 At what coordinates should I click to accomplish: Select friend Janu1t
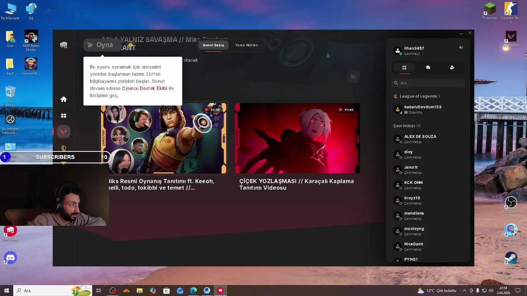[428, 170]
